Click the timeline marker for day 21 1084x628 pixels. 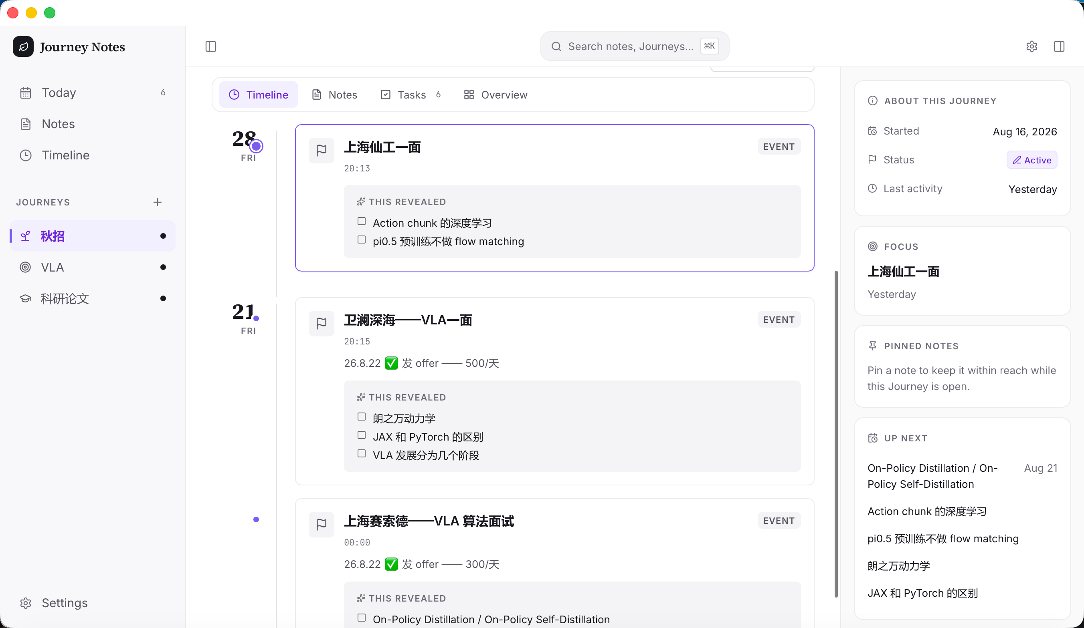(257, 318)
